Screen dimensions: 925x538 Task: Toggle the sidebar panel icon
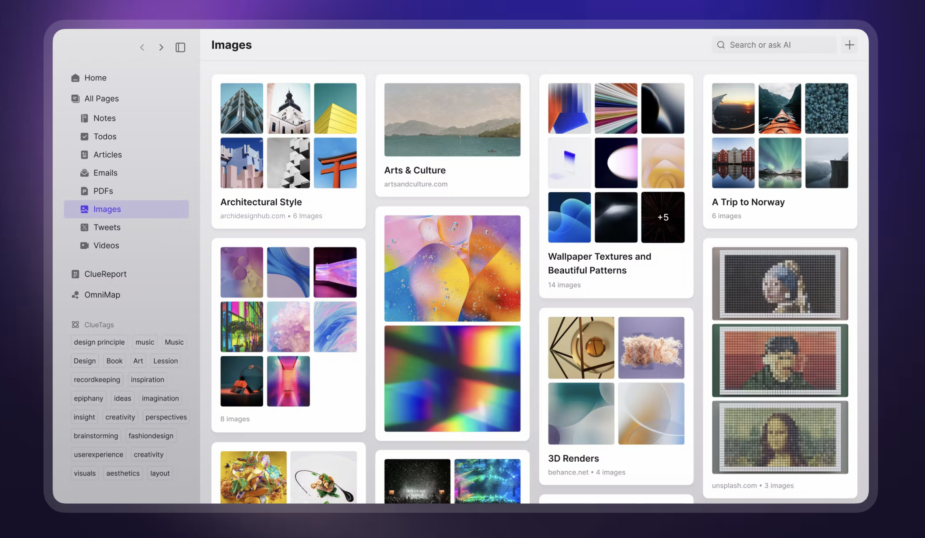[180, 47]
